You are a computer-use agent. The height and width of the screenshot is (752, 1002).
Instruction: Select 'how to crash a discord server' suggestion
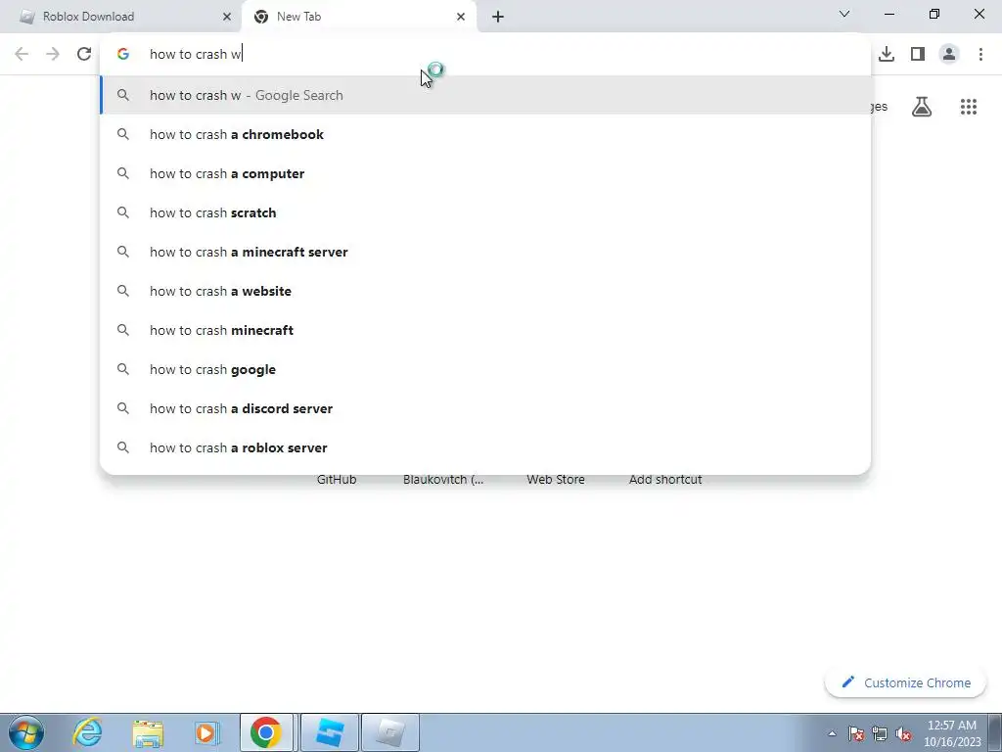click(485, 408)
